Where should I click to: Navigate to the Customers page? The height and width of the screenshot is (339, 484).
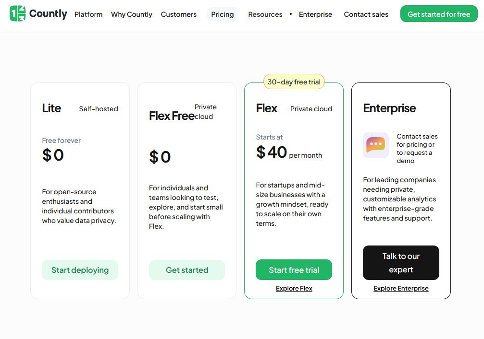(178, 14)
